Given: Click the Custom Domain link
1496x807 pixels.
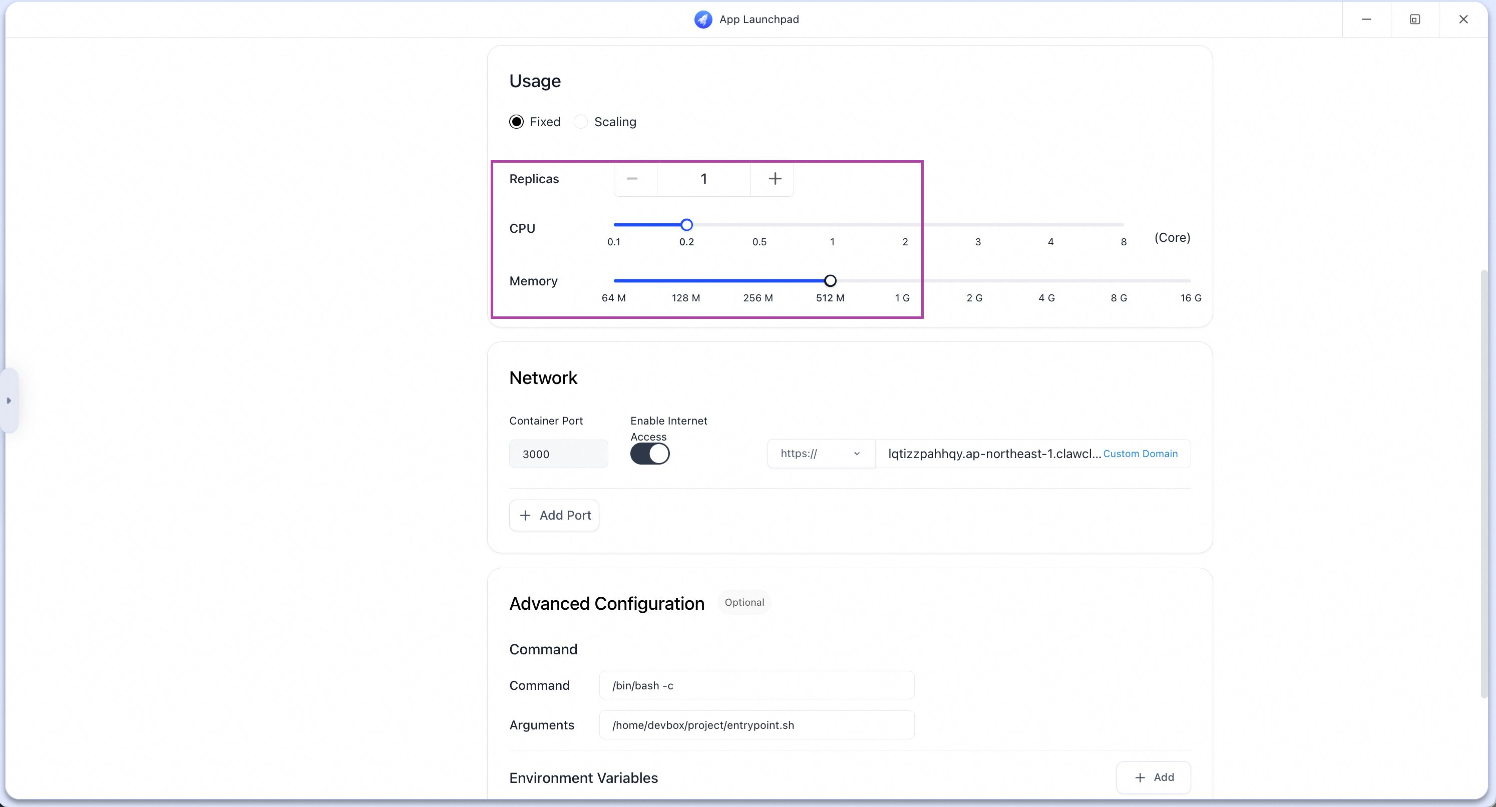Looking at the screenshot, I should coord(1140,454).
